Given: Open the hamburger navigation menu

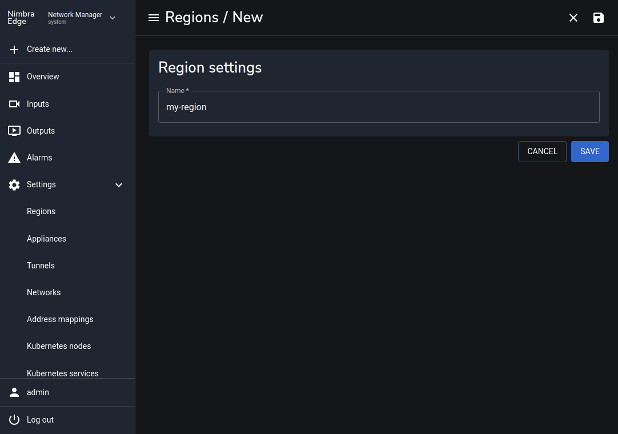Looking at the screenshot, I should tap(154, 18).
